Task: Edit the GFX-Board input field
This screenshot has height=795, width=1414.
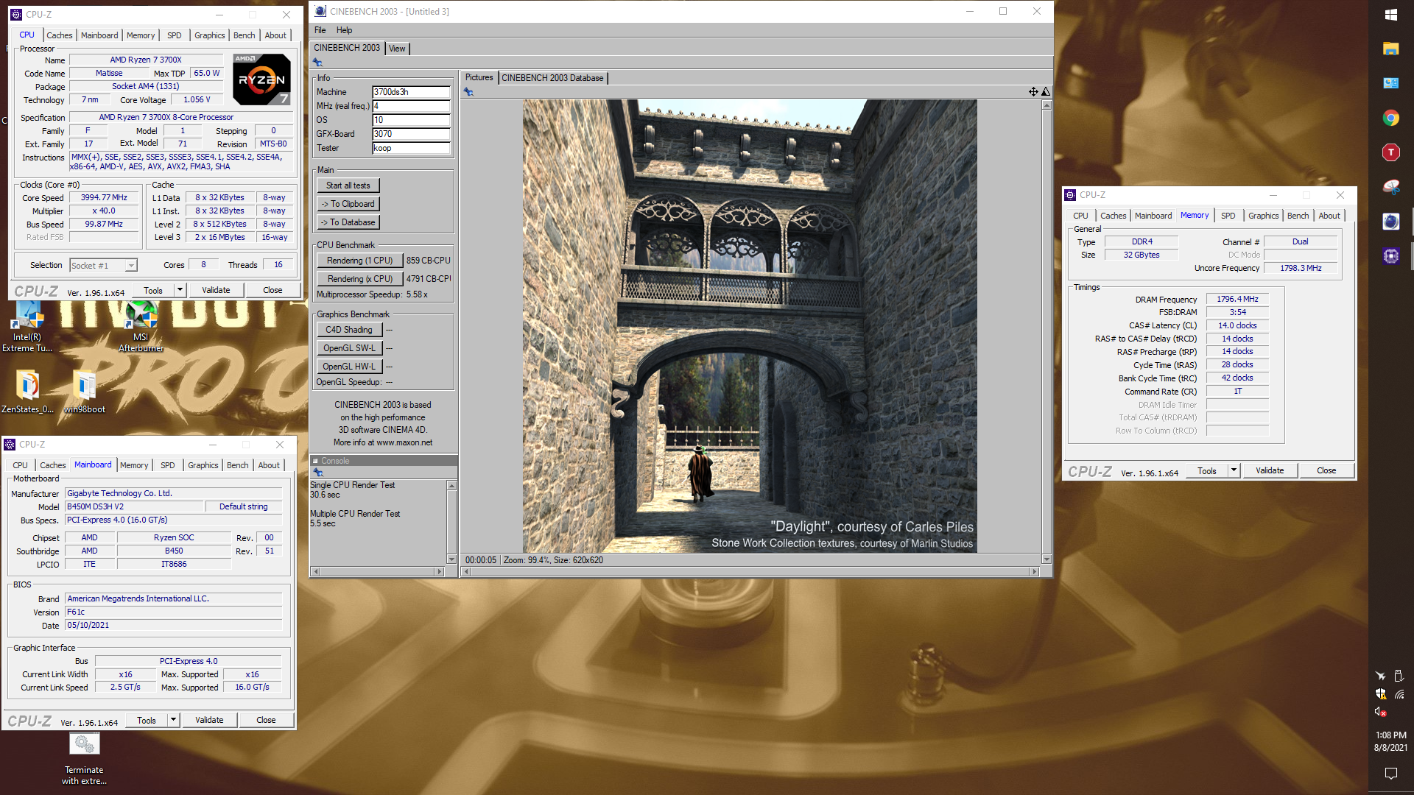Action: (x=411, y=134)
